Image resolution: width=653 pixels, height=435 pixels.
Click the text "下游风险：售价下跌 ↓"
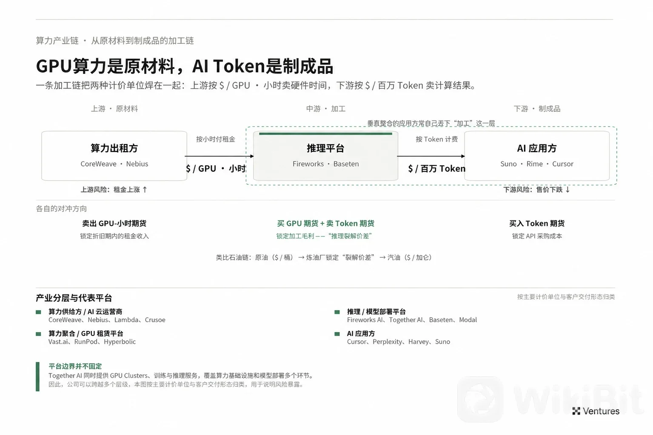[537, 189]
